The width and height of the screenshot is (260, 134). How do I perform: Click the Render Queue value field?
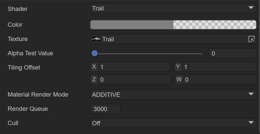point(105,109)
